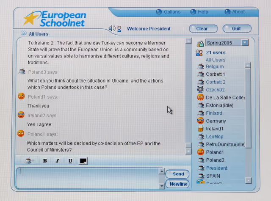
Task: Open the black text color swatch
Action: (x=83, y=161)
